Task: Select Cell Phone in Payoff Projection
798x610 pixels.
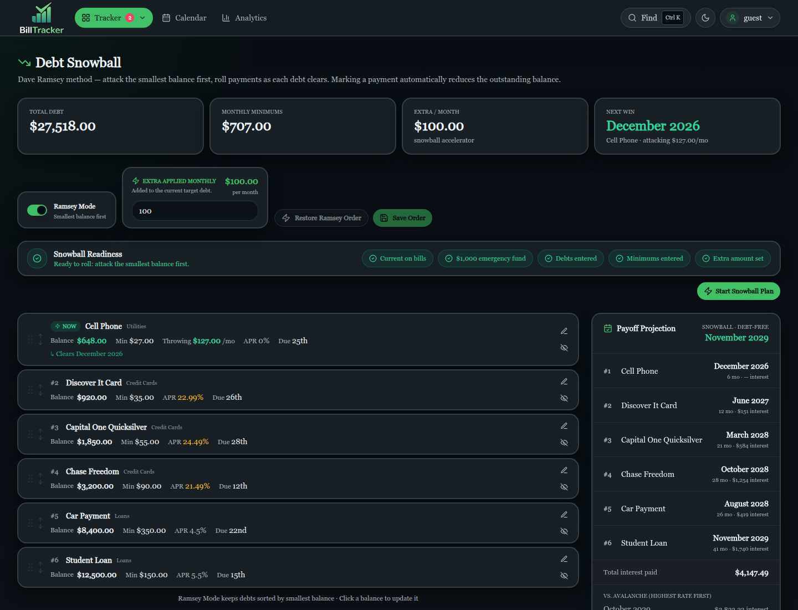Action: pyautogui.click(x=686, y=371)
